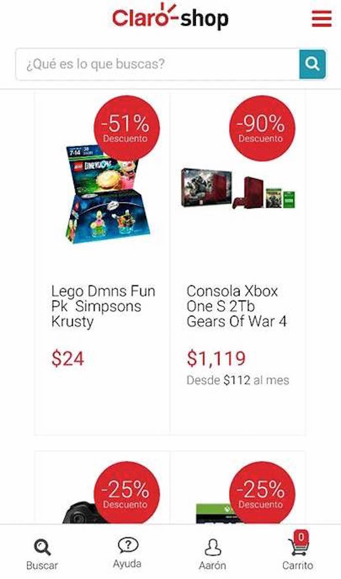Click the cart item count badge
Screen dimensions: 341x579
click(301, 537)
